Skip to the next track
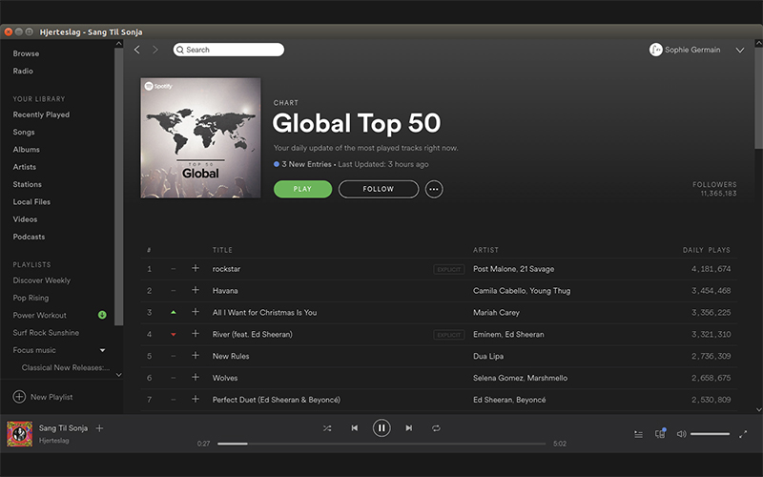Image resolution: width=763 pixels, height=477 pixels. point(409,428)
